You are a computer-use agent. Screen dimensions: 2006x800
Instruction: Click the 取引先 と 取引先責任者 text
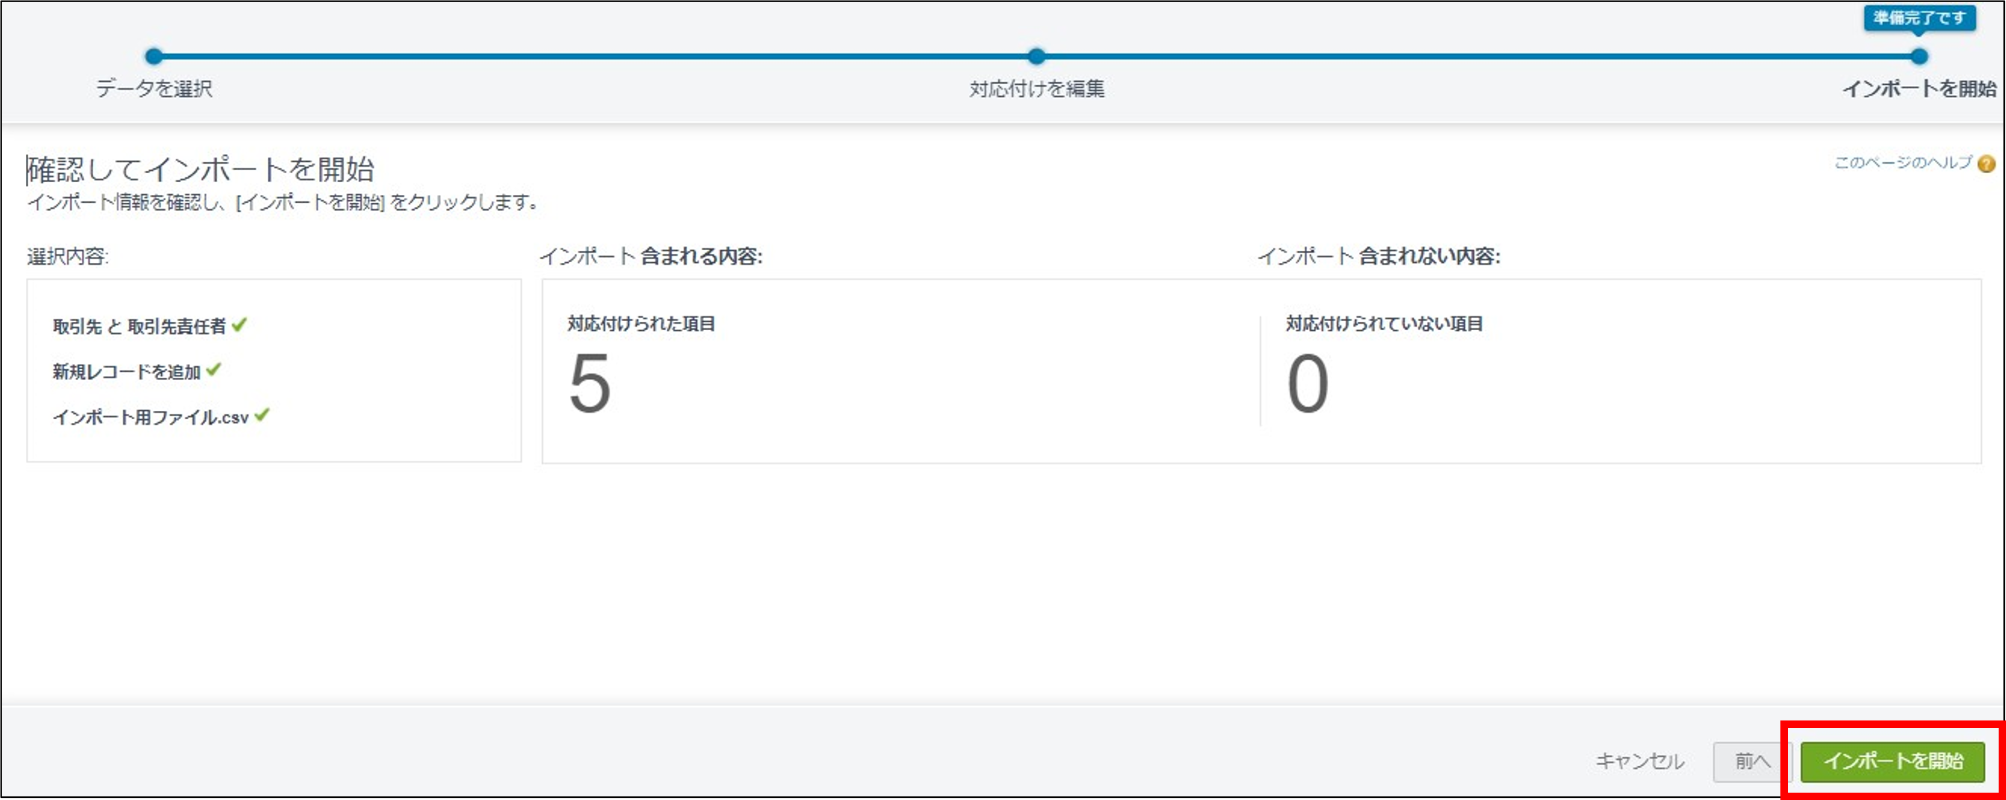[139, 326]
